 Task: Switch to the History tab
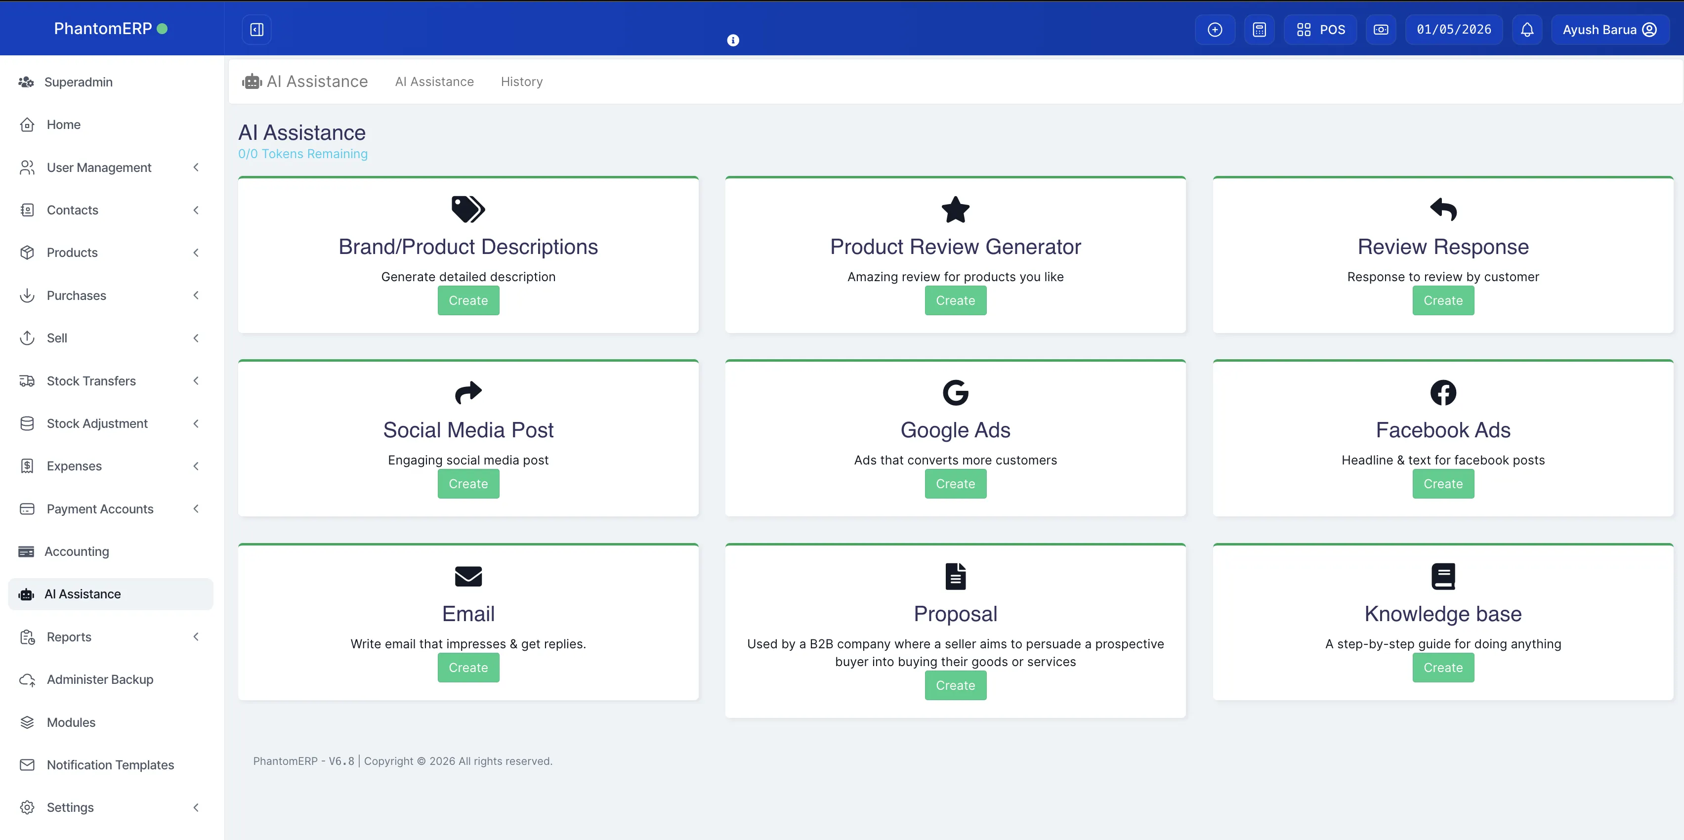(x=521, y=81)
